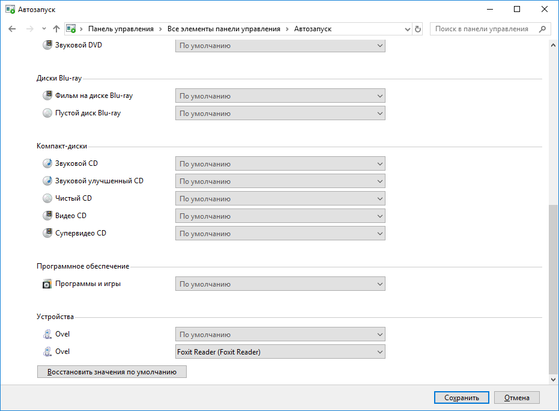This screenshot has width=559, height=411.
Task: Click the Звуковой улучшенный CD icon
Action: (47, 181)
